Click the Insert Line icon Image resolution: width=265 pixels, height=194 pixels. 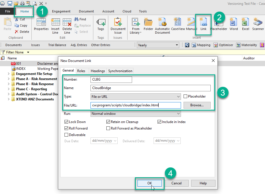55,22
